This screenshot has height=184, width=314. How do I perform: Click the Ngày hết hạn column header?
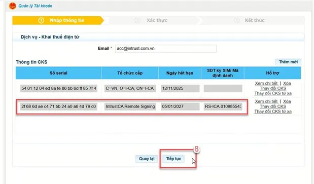point(180,73)
